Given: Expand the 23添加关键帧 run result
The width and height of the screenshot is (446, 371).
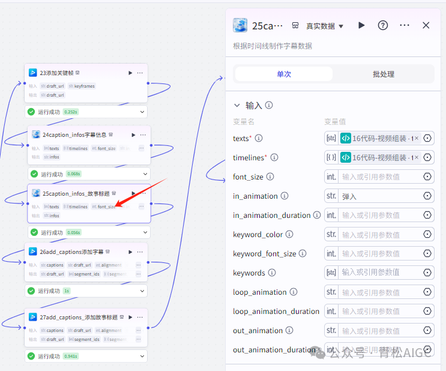Looking at the screenshot, I should (x=142, y=112).
